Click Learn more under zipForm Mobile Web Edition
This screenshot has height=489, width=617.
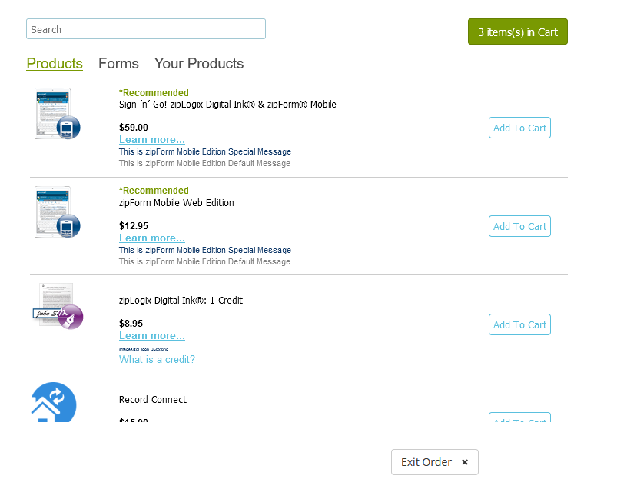pos(151,238)
